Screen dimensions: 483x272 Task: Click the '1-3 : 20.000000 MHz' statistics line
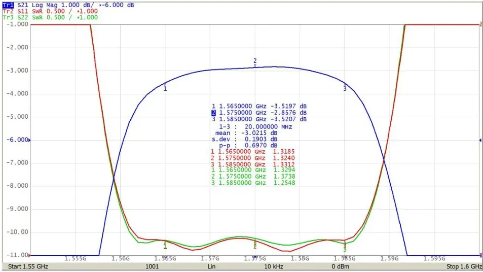tap(255, 127)
